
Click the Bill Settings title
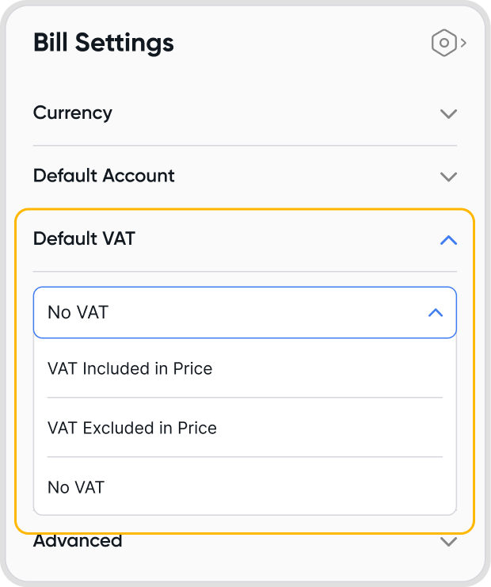click(x=104, y=43)
